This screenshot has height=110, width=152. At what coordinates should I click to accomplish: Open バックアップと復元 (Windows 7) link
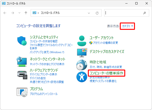click(x=47, y=52)
